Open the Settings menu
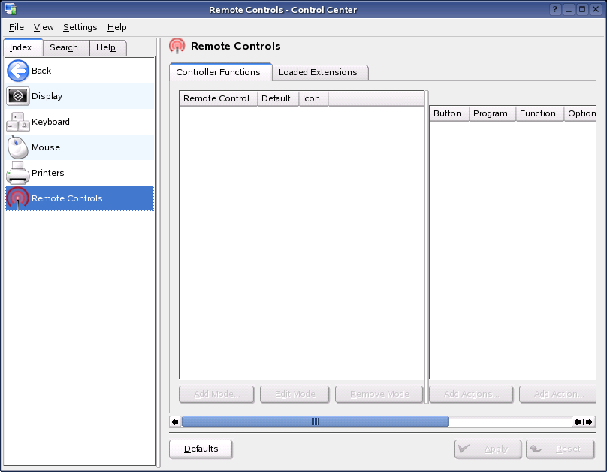Image resolution: width=607 pixels, height=472 pixels. click(80, 27)
